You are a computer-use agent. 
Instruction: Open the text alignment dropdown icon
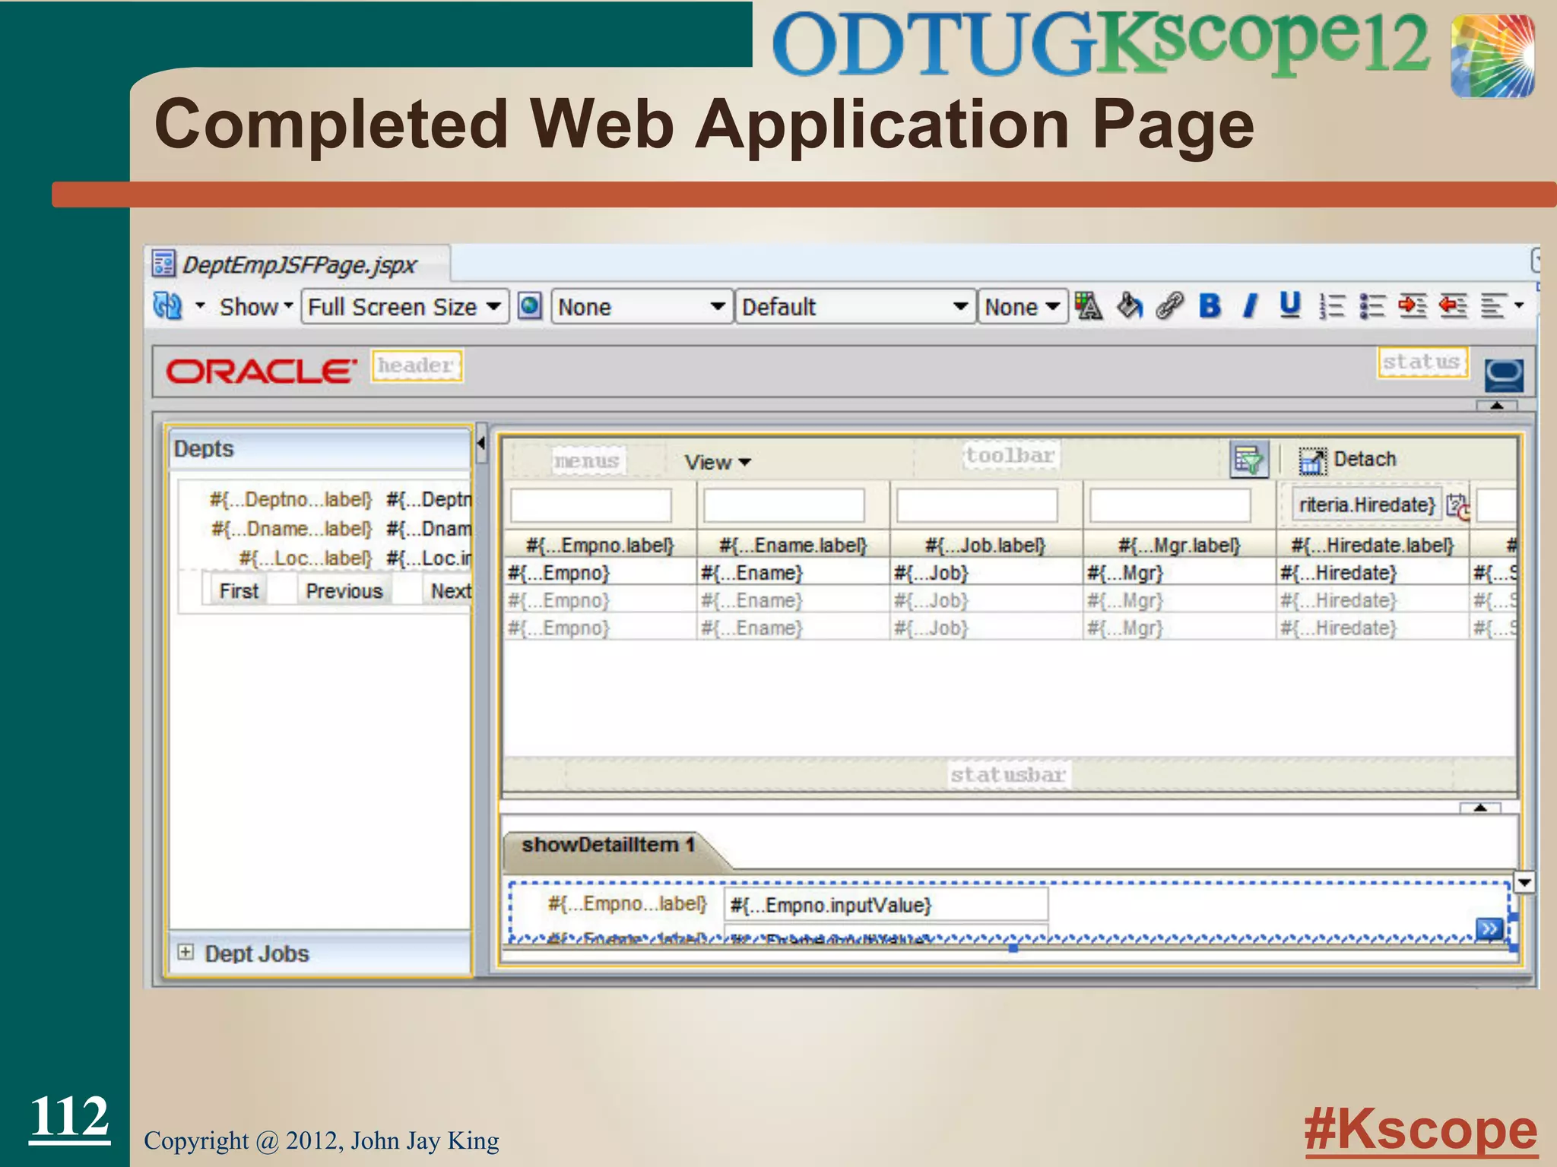(1502, 306)
